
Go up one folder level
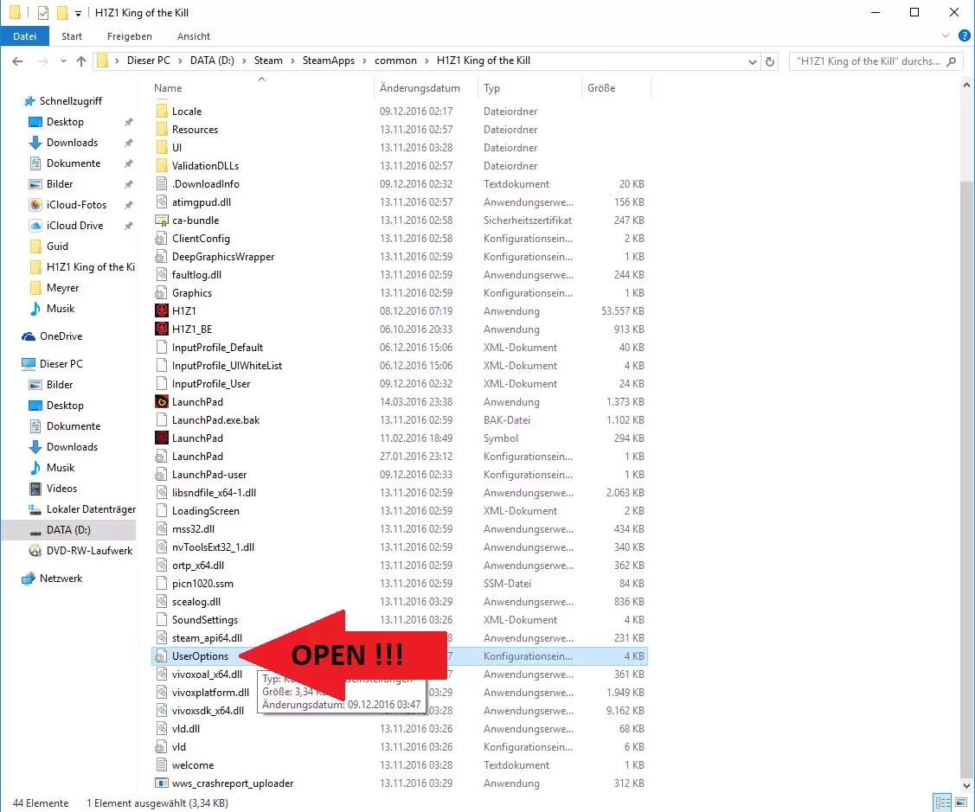[80, 61]
